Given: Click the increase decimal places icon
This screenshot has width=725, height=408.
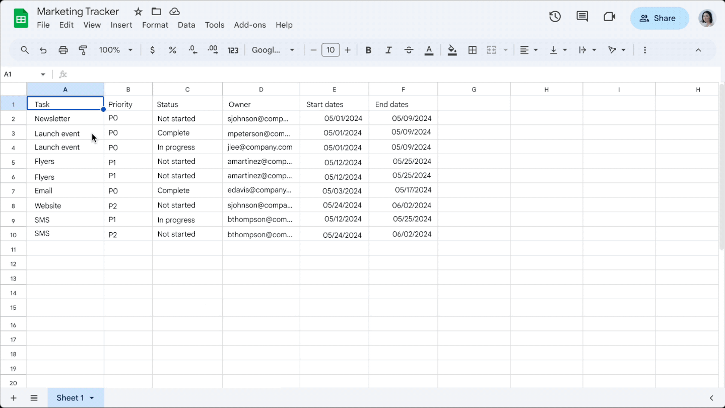Looking at the screenshot, I should 212,50.
